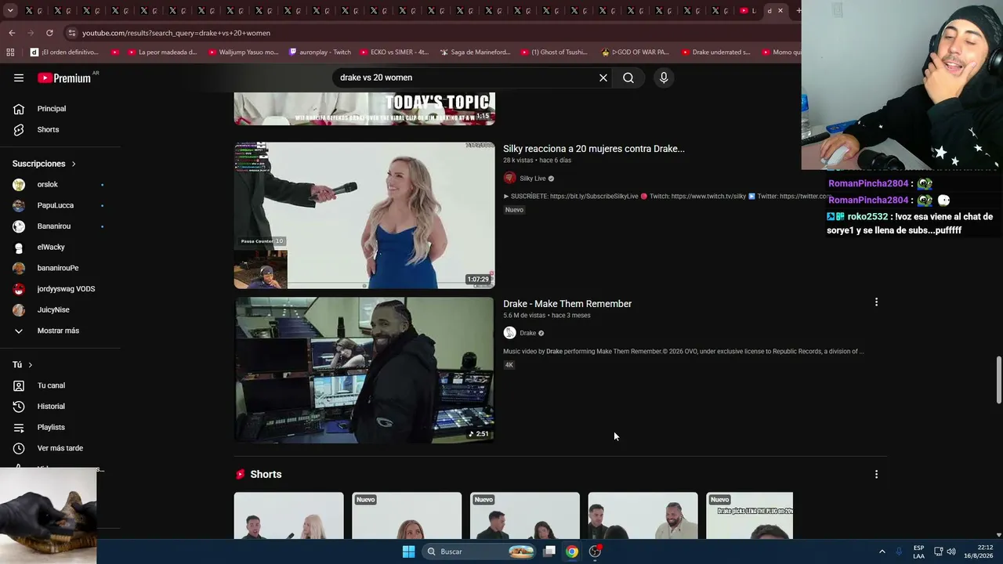1003x564 pixels.
Task: Open JuicyNise channel avatar
Action: (x=19, y=310)
